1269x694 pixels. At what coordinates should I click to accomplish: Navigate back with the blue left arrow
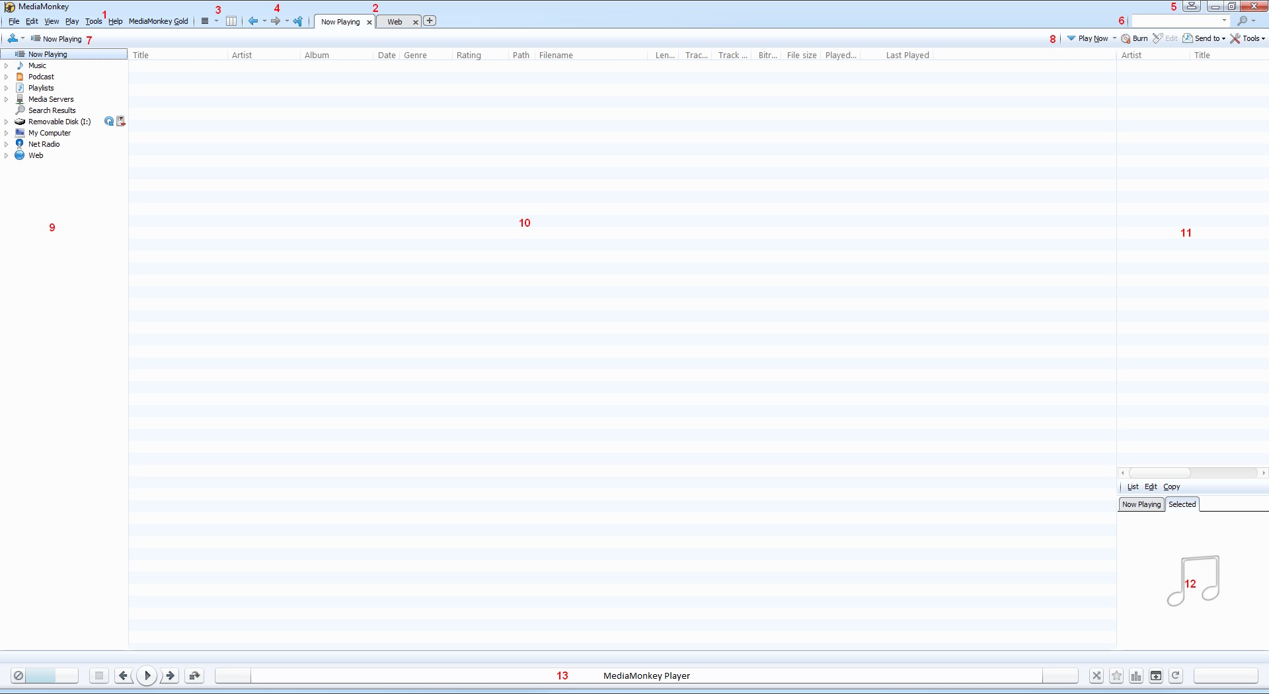[252, 21]
